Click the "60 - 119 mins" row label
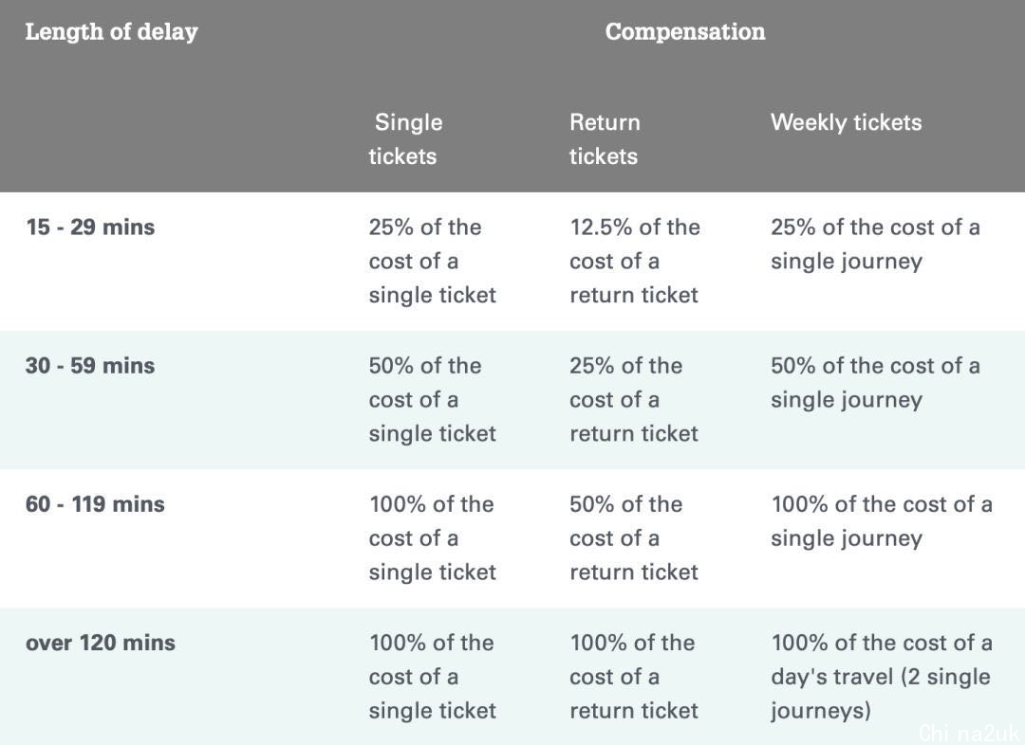 95,504
